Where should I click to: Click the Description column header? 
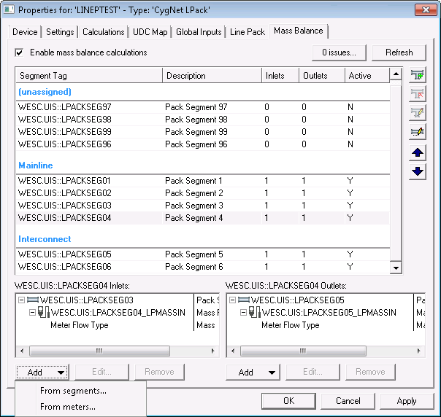[x=212, y=76]
